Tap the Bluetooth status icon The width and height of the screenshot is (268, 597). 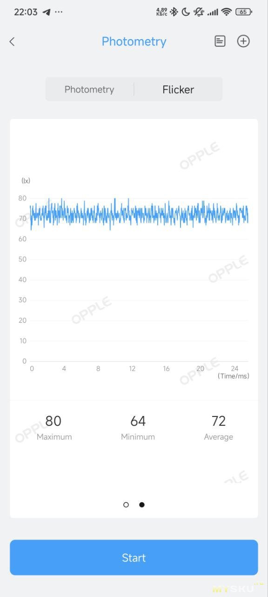[174, 12]
